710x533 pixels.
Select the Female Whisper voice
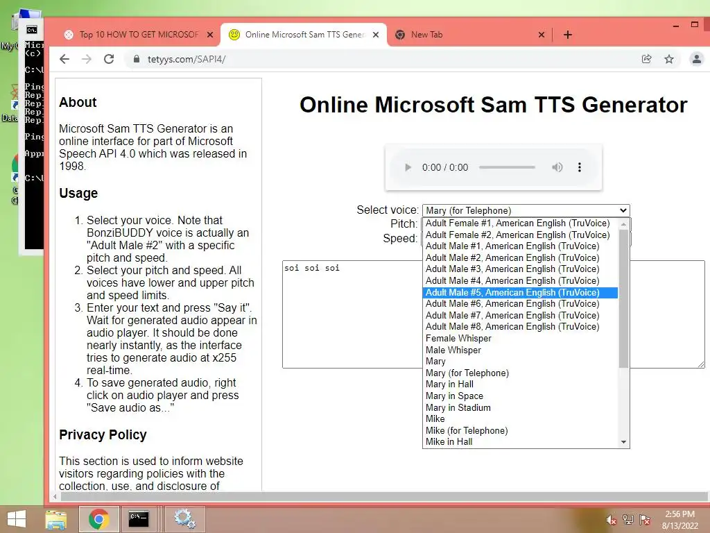(x=520, y=339)
